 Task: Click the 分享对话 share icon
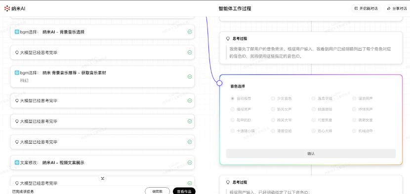click(389, 8)
